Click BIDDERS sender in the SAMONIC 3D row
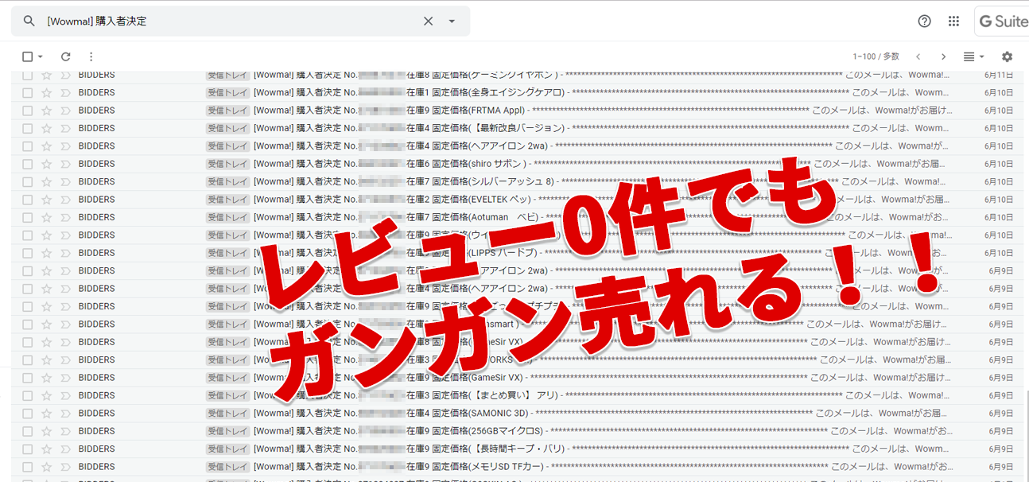1029x482 pixels. click(x=97, y=414)
